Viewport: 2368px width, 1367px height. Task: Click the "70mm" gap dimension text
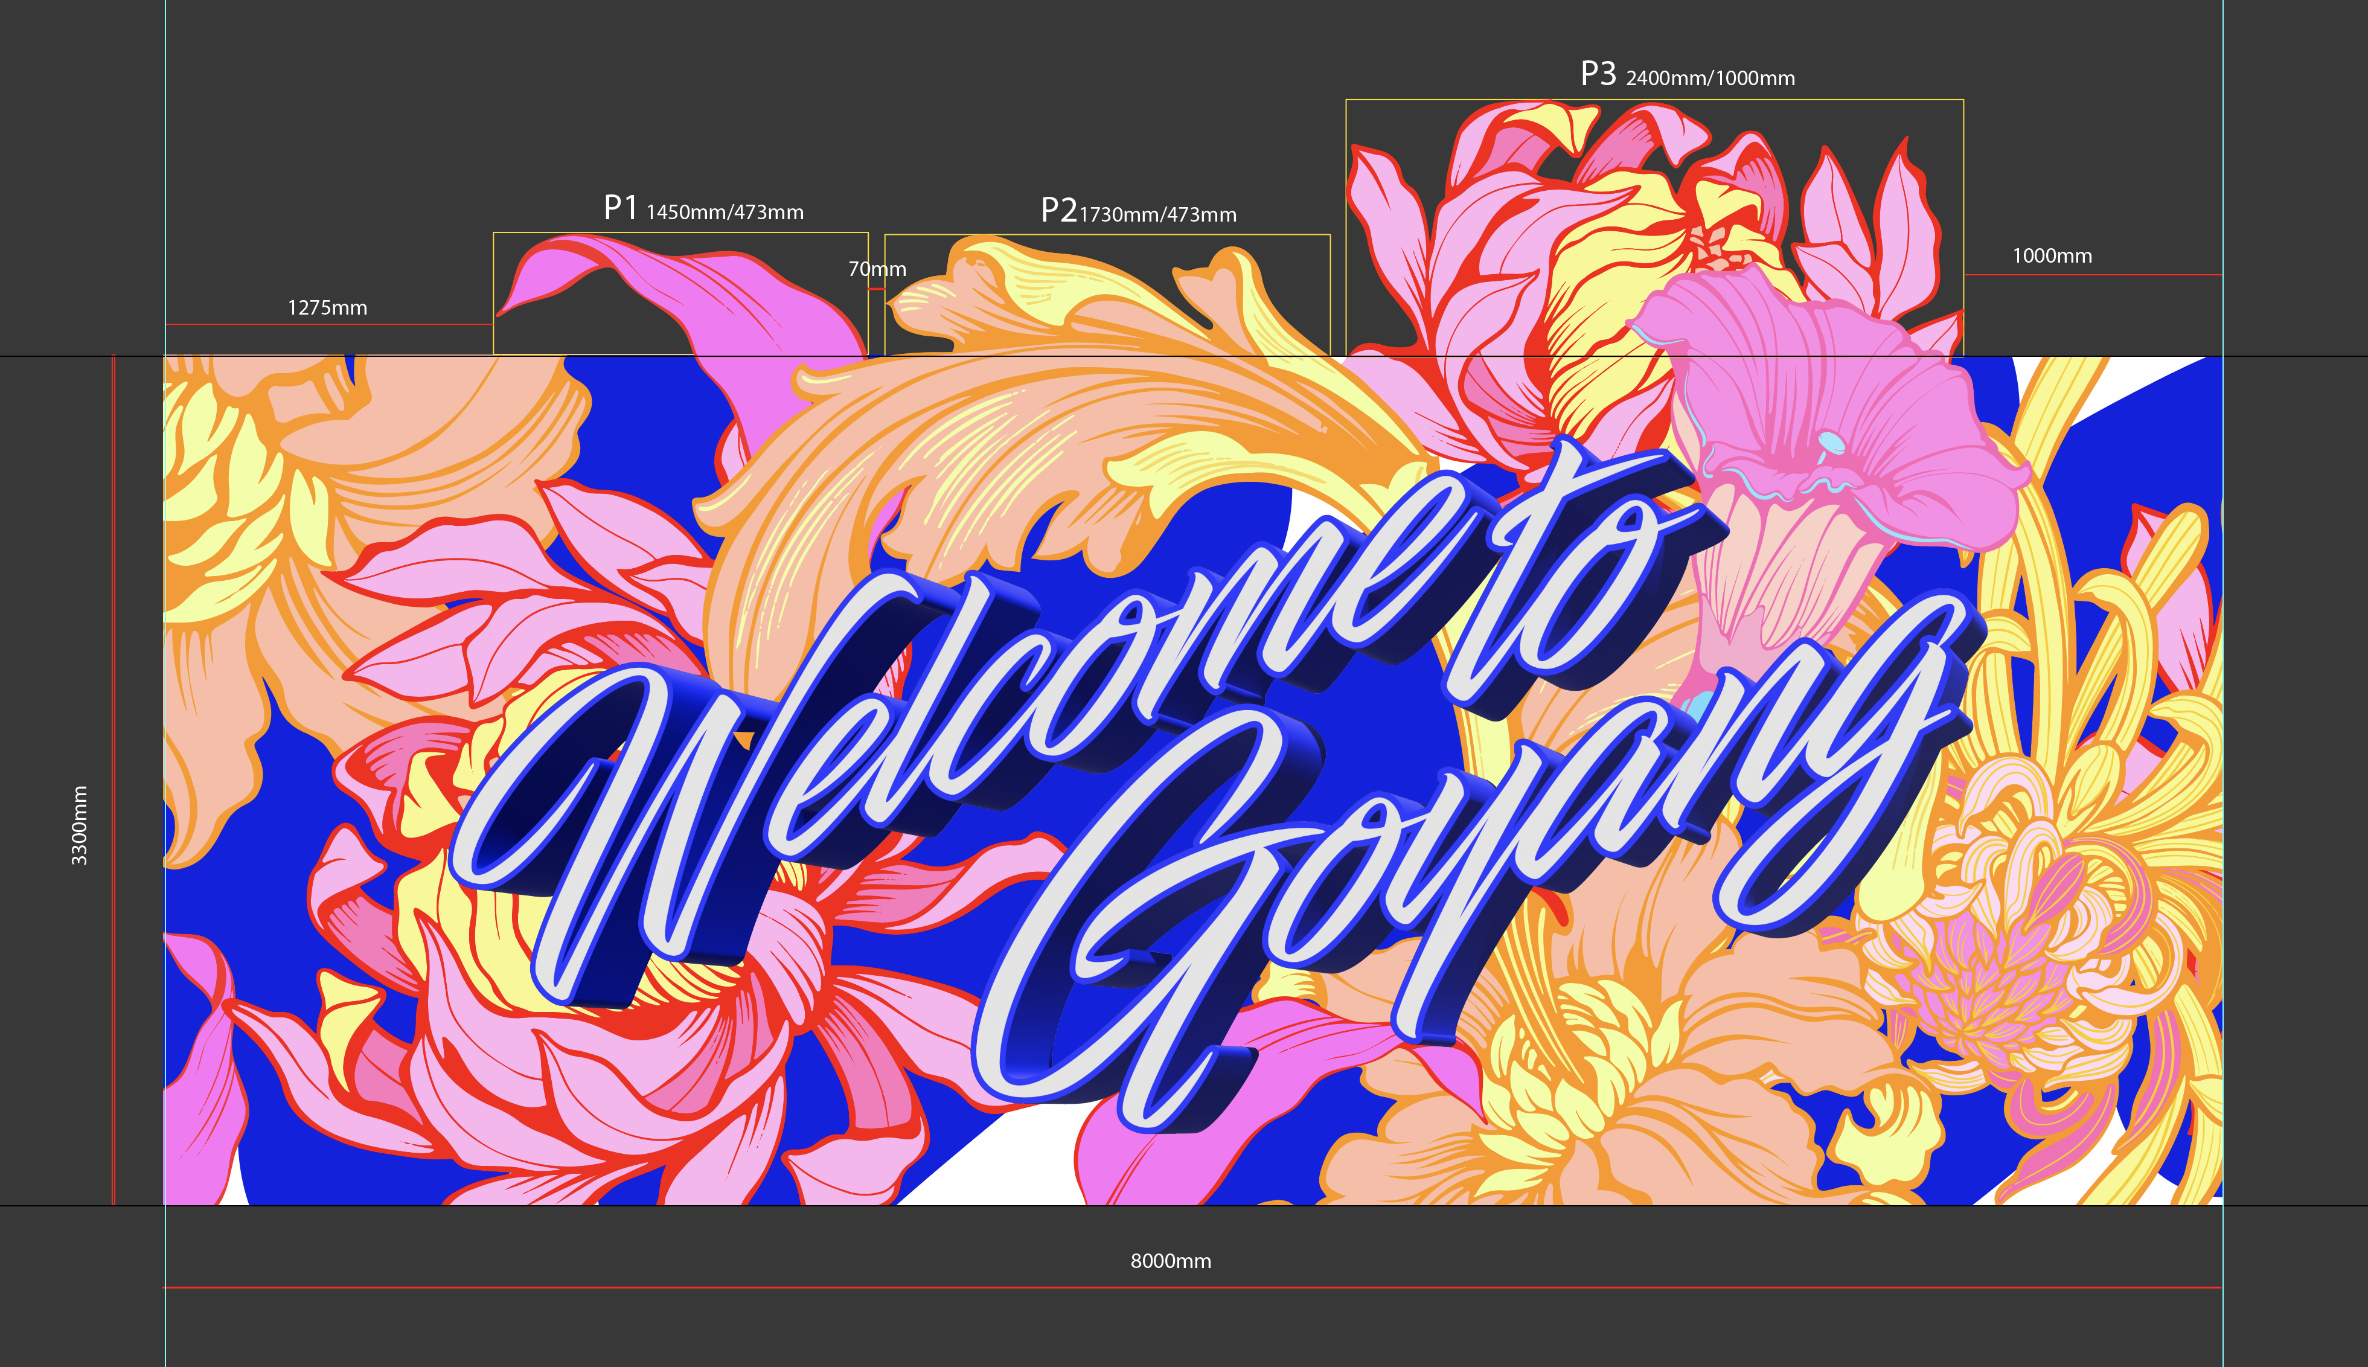click(x=877, y=269)
